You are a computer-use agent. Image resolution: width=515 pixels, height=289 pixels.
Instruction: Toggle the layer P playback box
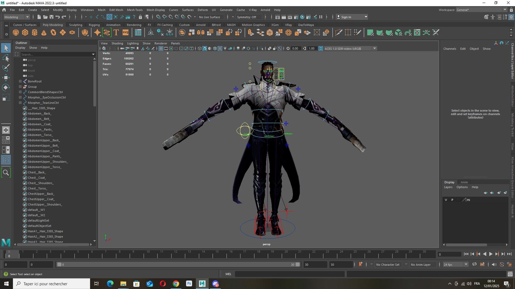[x=452, y=200]
